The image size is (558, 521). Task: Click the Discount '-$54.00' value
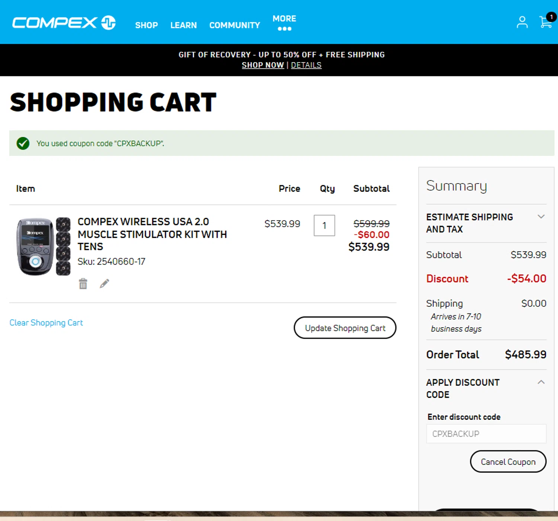(x=526, y=278)
